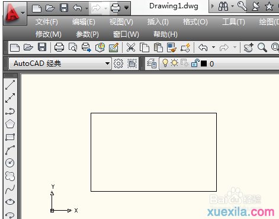Pick the Circle tool
The image size is (279, 219).
[10, 163]
